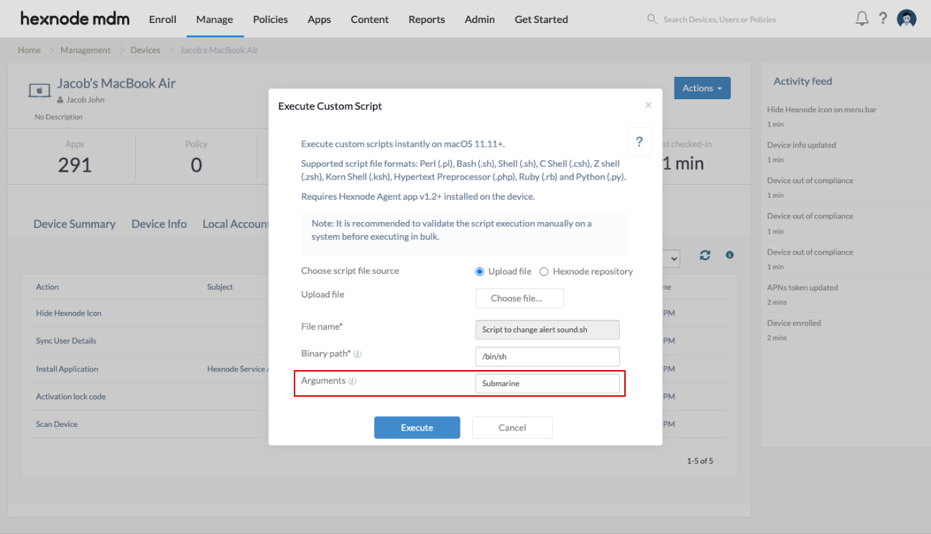The height and width of the screenshot is (534, 931).
Task: Click the Choose file button
Action: pyautogui.click(x=519, y=298)
